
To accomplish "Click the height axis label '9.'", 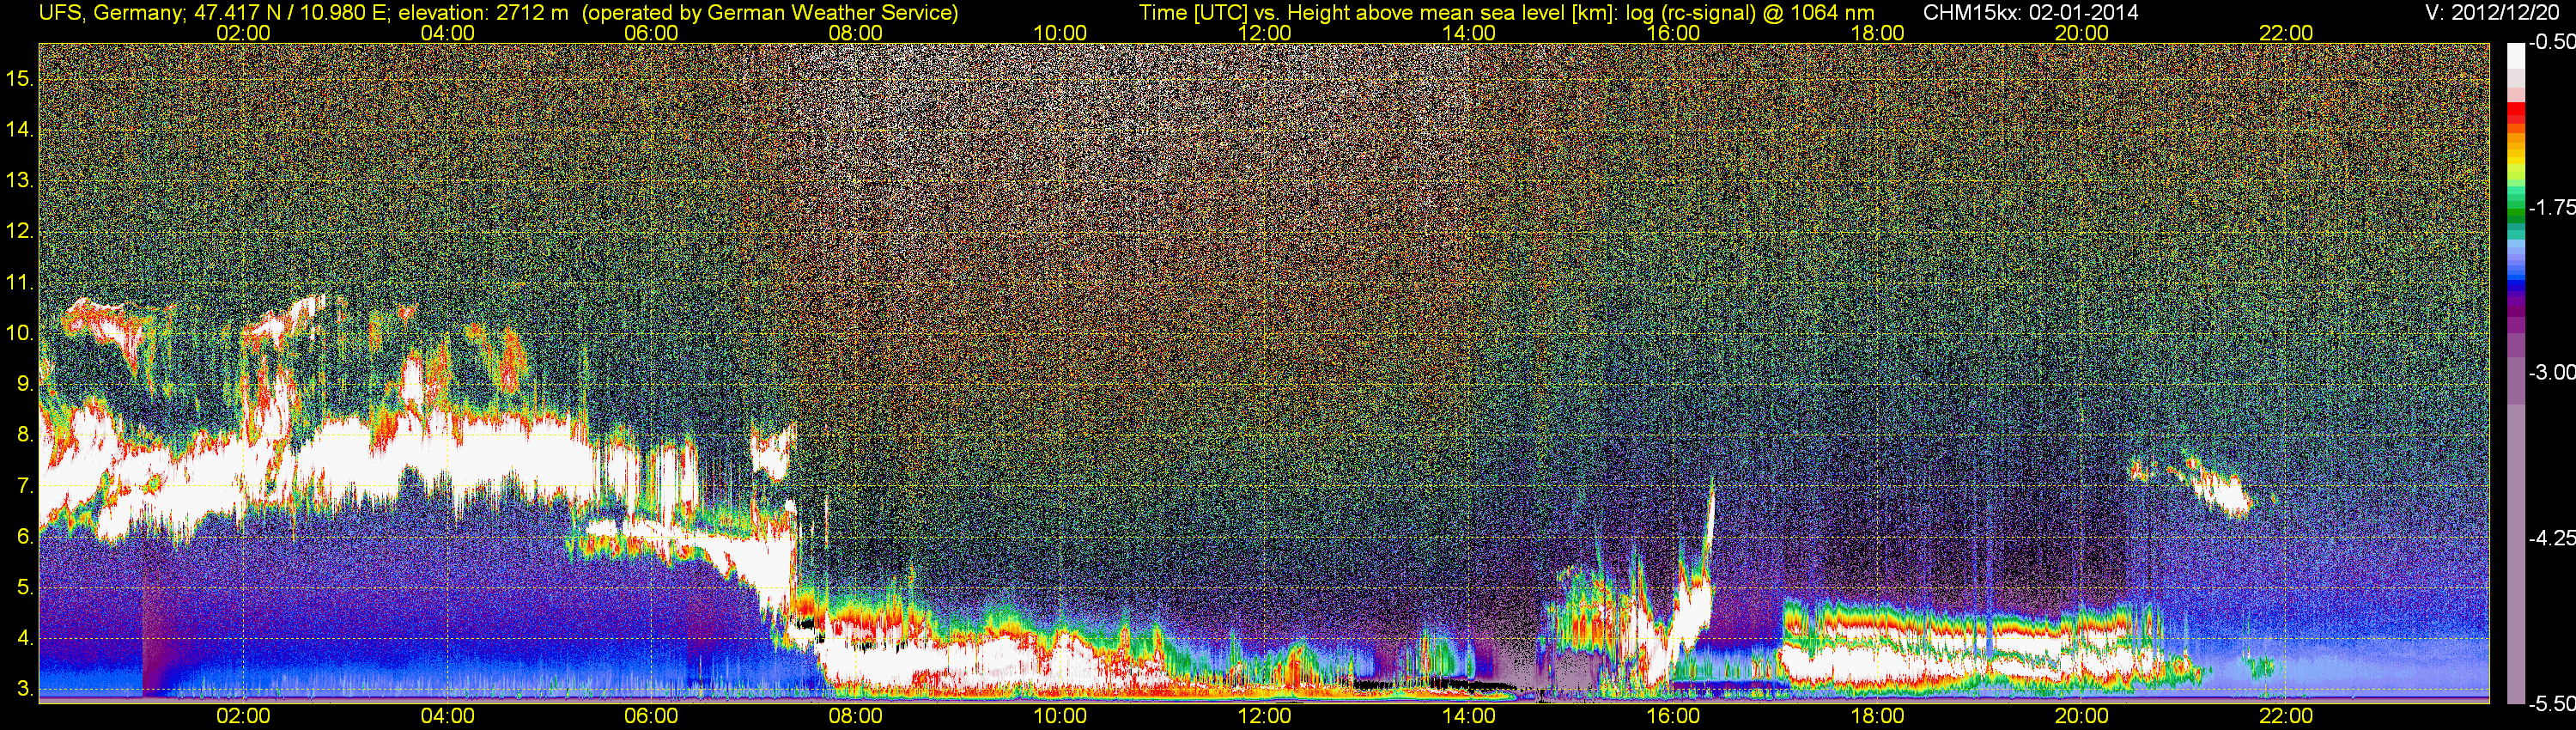I will click(x=26, y=384).
